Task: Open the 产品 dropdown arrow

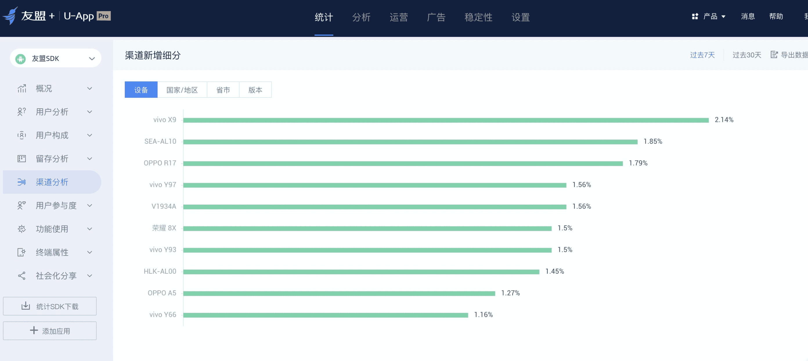Action: (723, 17)
